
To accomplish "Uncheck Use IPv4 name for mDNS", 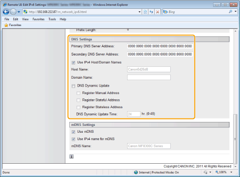I will click(x=73, y=139).
